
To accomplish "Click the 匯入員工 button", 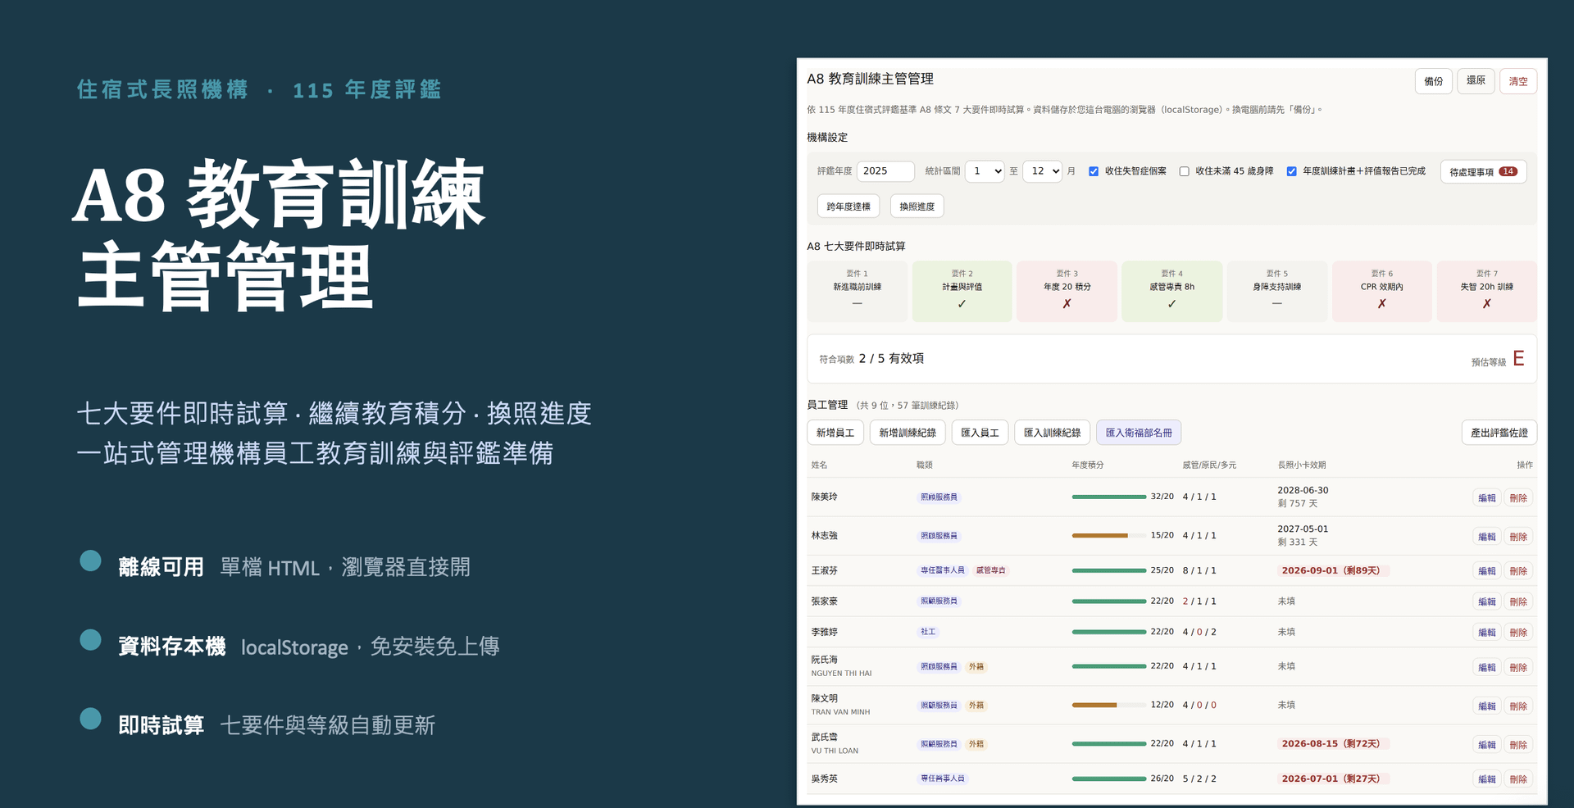I will click(x=980, y=433).
